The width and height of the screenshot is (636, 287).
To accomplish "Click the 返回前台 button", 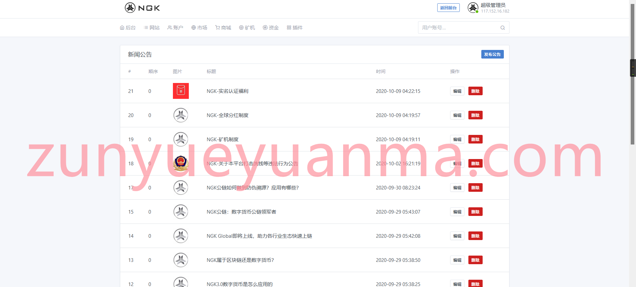I will click(x=448, y=8).
